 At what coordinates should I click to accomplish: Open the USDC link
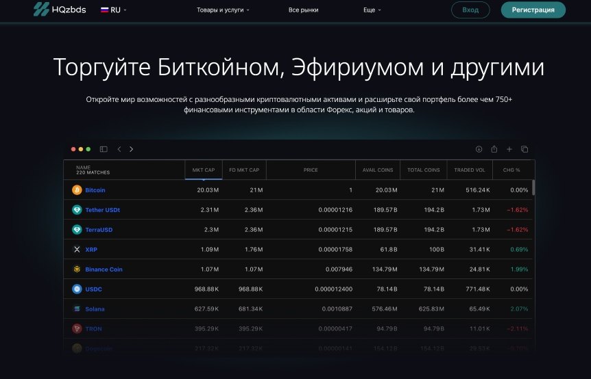[x=93, y=289]
